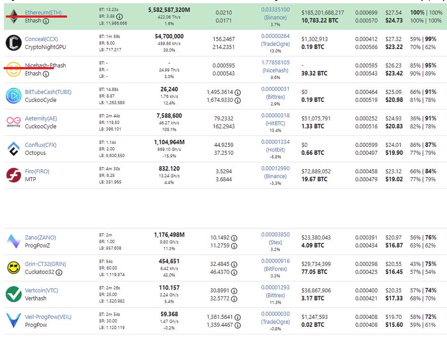Click the Conceal CCX logo icon
Viewport: 447px width, 340px height.
click(x=13, y=42)
